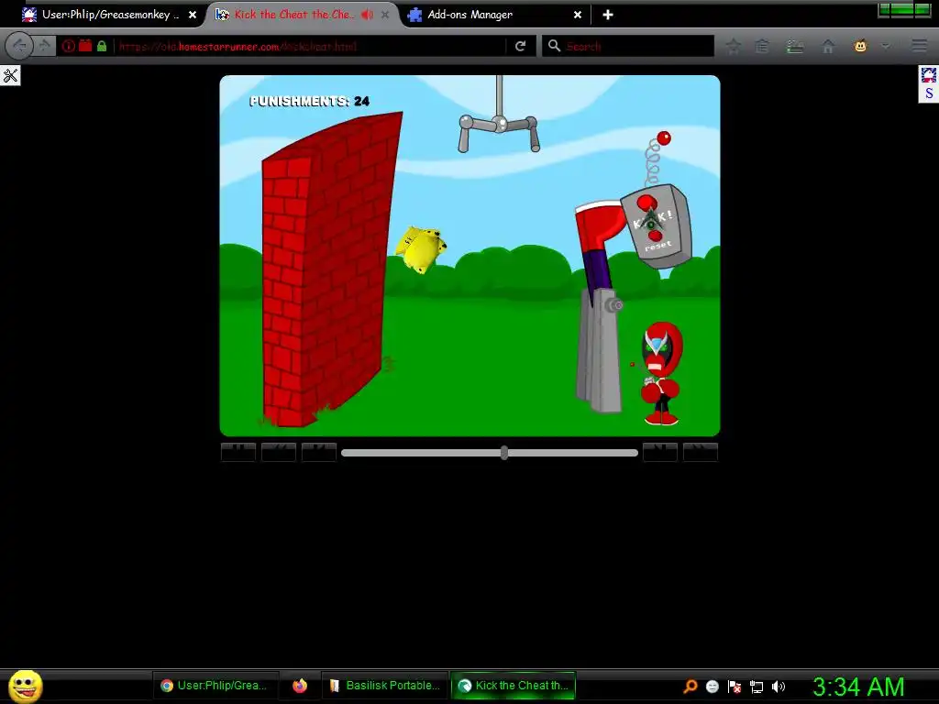The height and width of the screenshot is (704, 939).
Task: Bookmark this page with the star icon
Action: 733,46
